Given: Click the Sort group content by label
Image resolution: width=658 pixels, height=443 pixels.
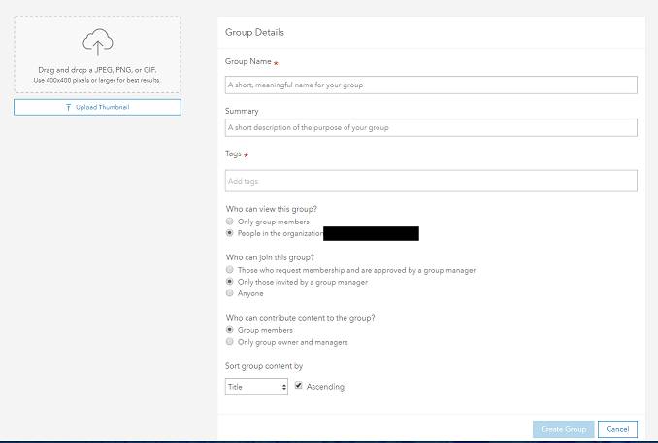Looking at the screenshot, I should 264,366.
